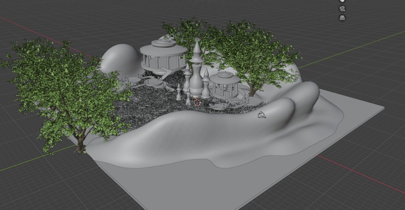Toggle the camera view button
405x210 pixels.
[342, 9]
